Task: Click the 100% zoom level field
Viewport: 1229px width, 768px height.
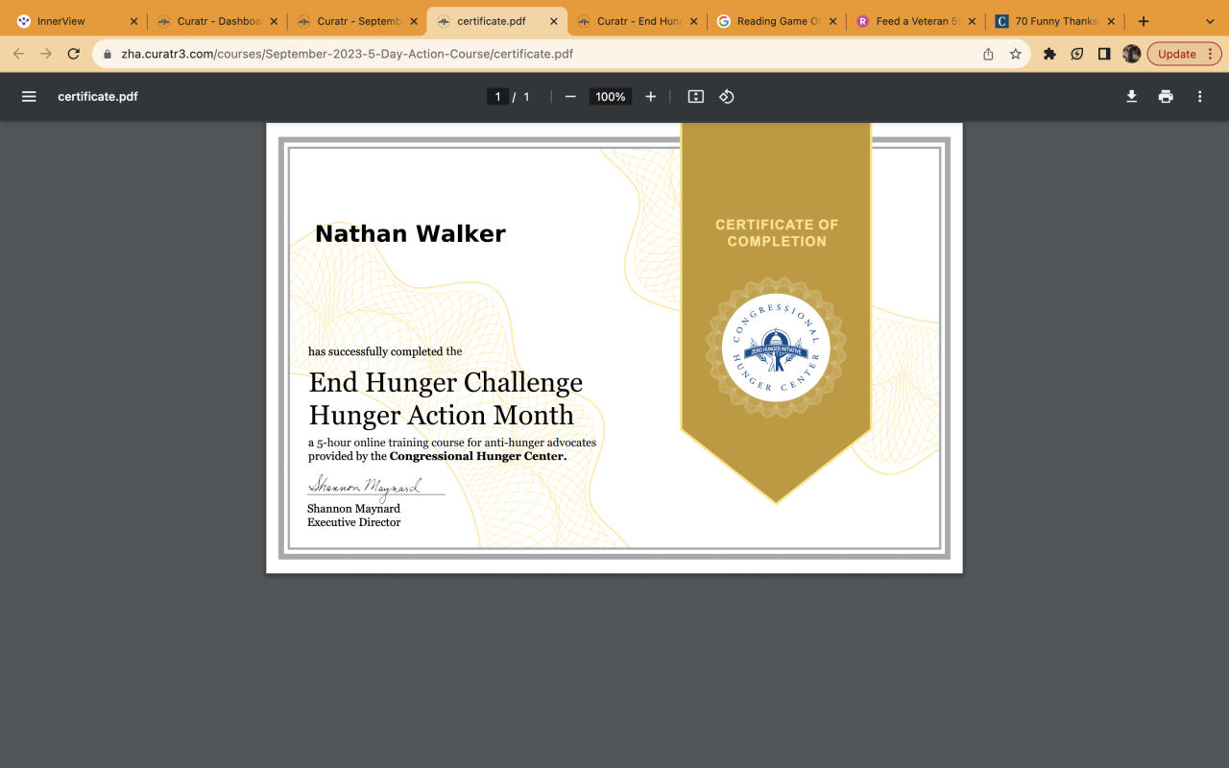Action: 611,96
